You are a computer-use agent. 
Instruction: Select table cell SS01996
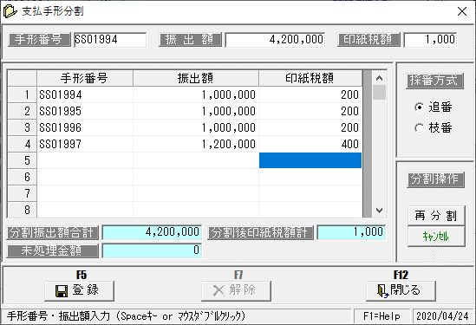pos(85,127)
